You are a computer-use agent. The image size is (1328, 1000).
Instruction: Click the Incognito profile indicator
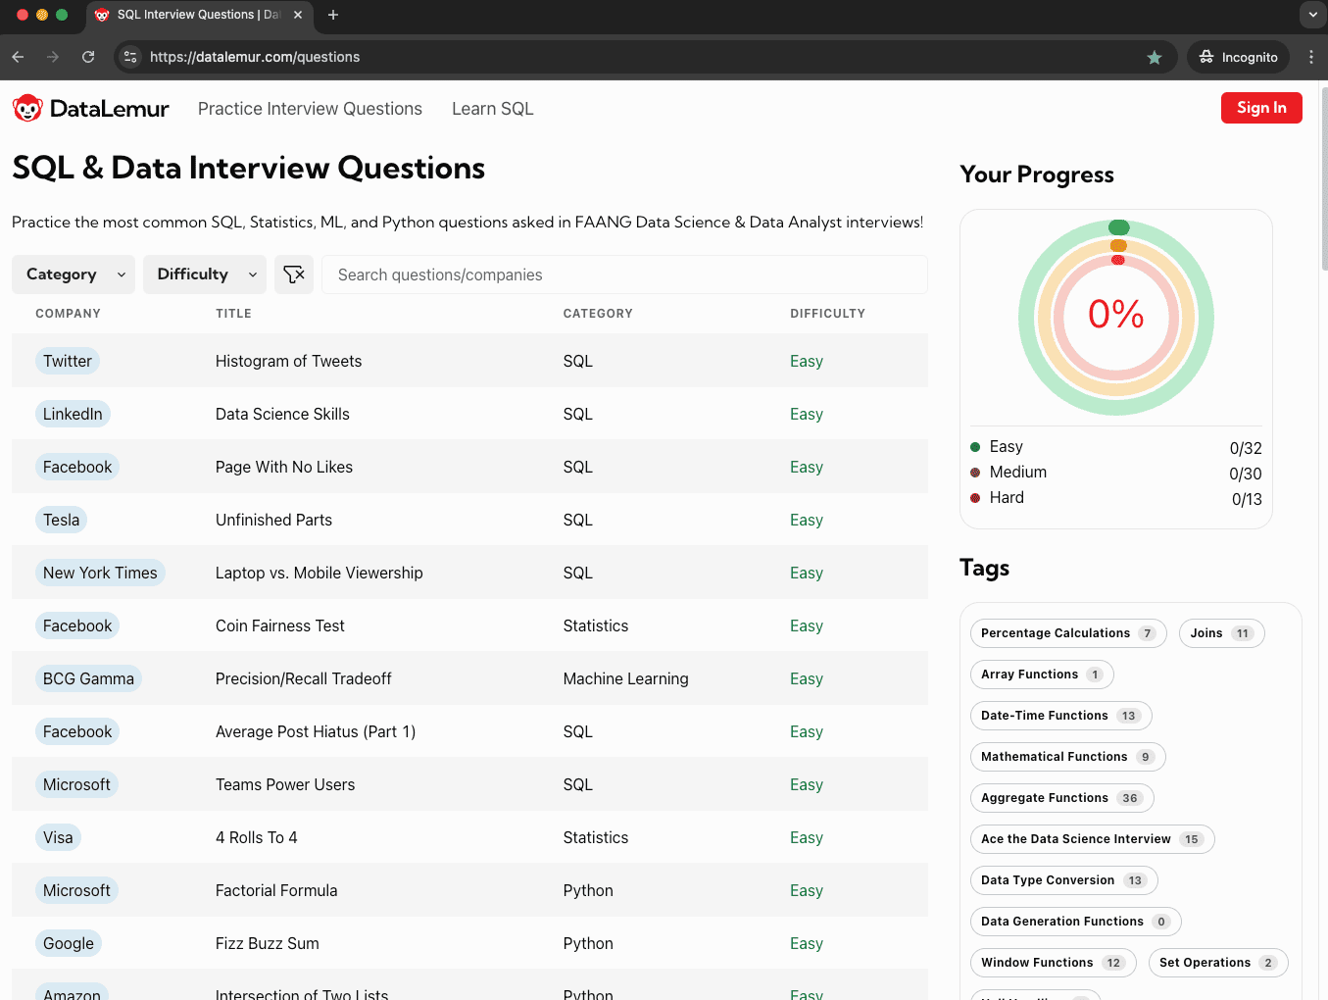coord(1239,57)
